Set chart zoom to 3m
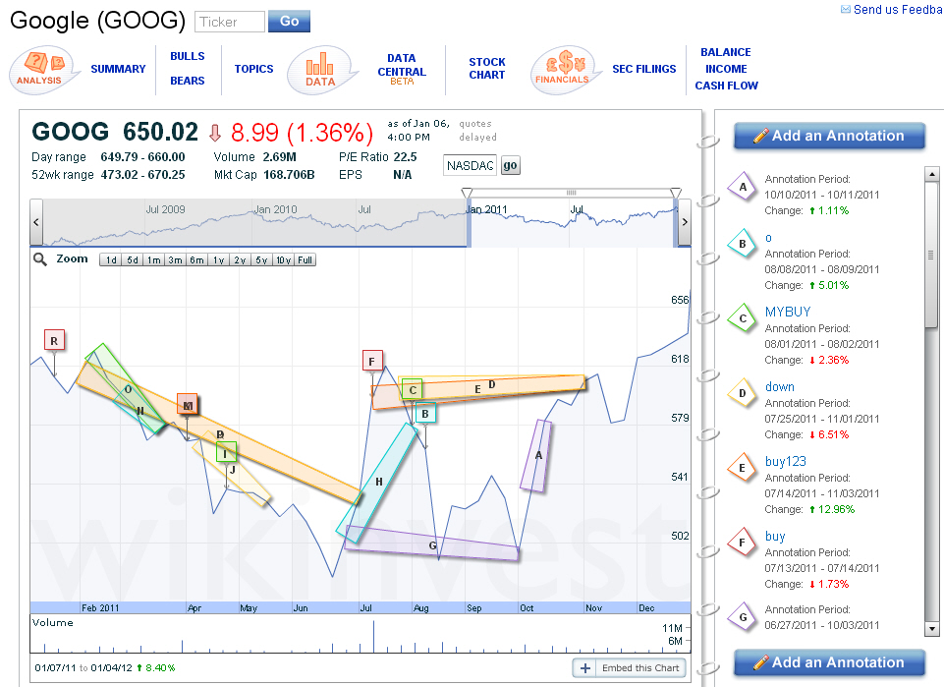944x687 pixels. click(x=175, y=260)
